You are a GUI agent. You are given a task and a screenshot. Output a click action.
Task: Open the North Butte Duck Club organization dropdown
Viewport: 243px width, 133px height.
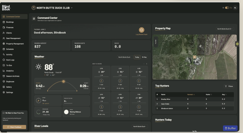coord(55,8)
